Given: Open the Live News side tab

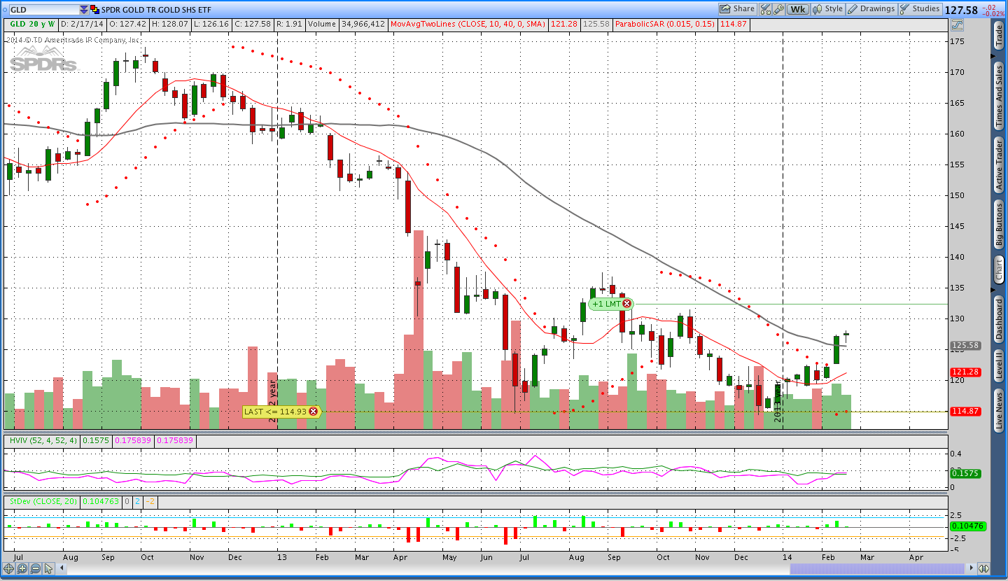Looking at the screenshot, I should tap(999, 409).
